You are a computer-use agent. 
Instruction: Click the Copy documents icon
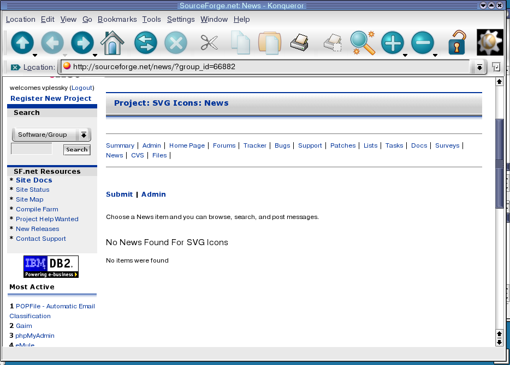[240, 42]
